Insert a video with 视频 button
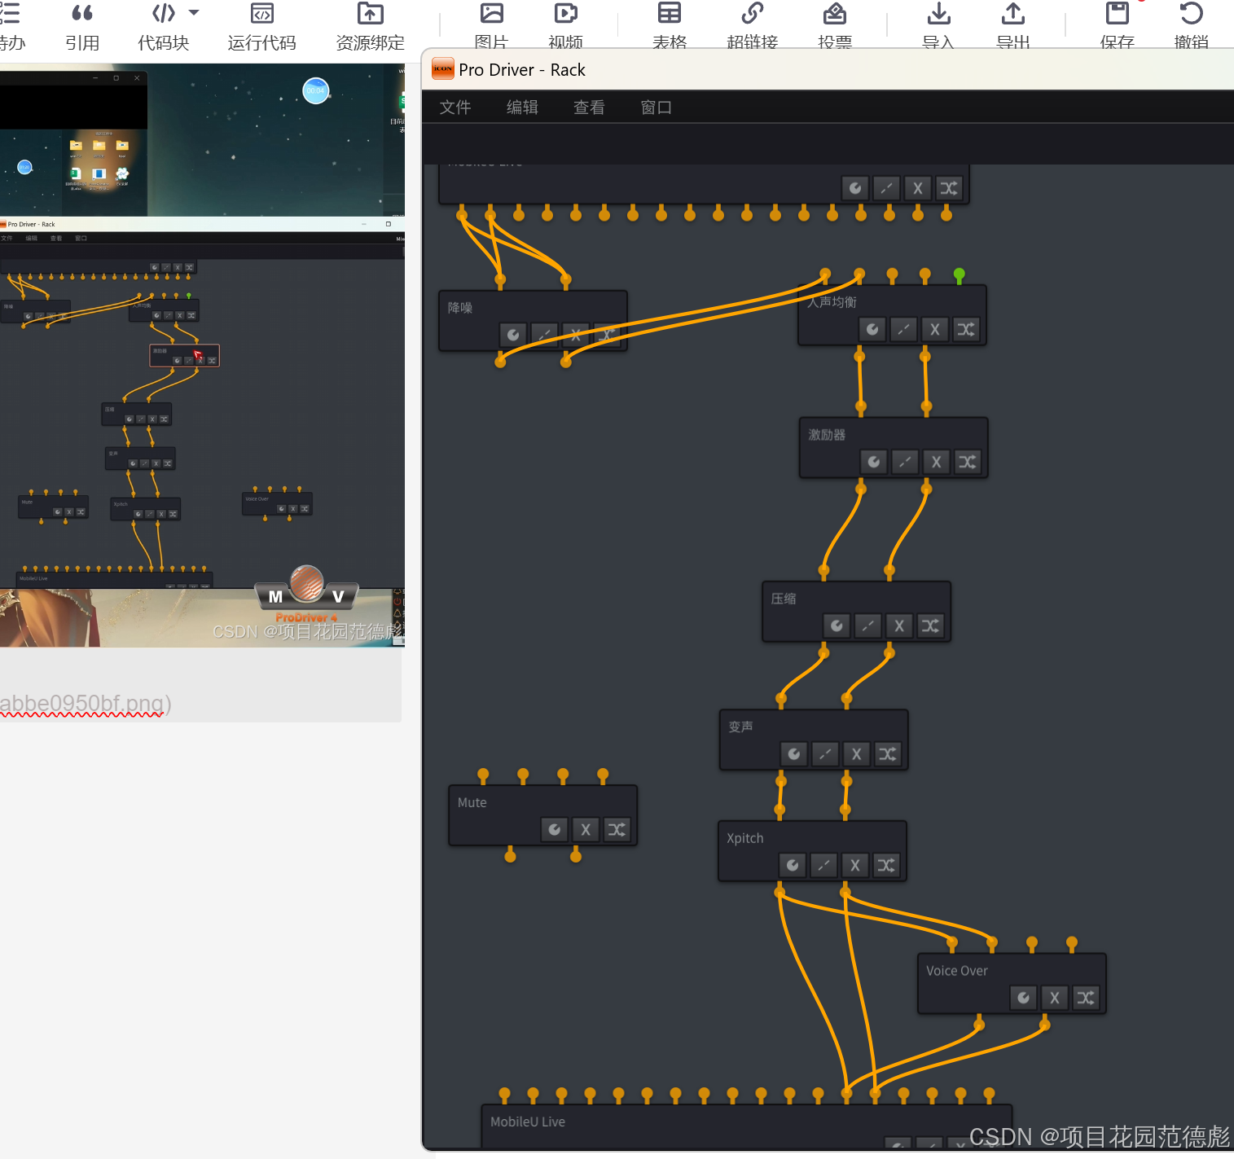 point(565,24)
